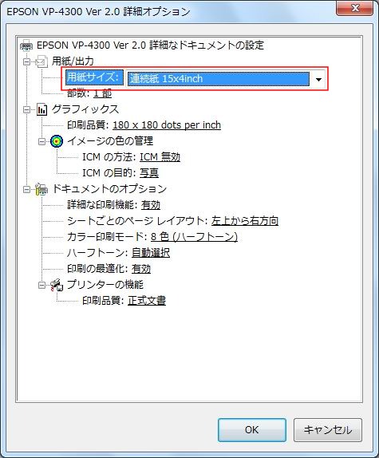Image resolution: width=379 pixels, height=458 pixels.
Task: Collapse the プリンターの機能 node
Action: click(41, 285)
